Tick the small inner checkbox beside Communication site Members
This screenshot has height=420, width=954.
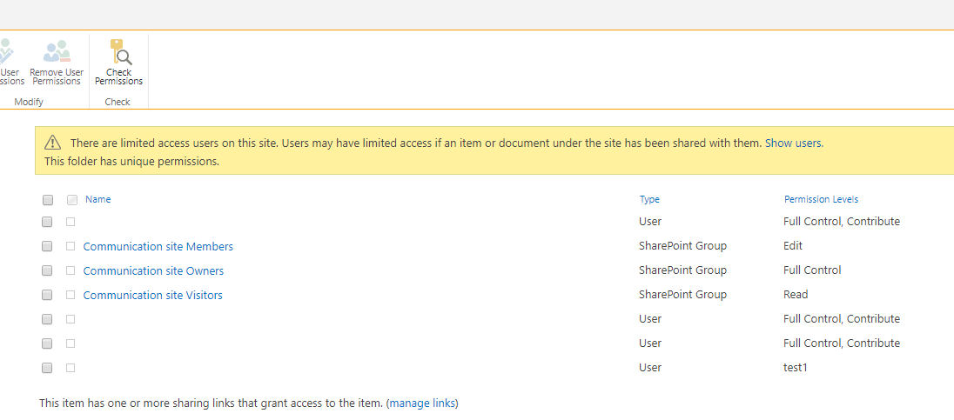pyautogui.click(x=71, y=246)
